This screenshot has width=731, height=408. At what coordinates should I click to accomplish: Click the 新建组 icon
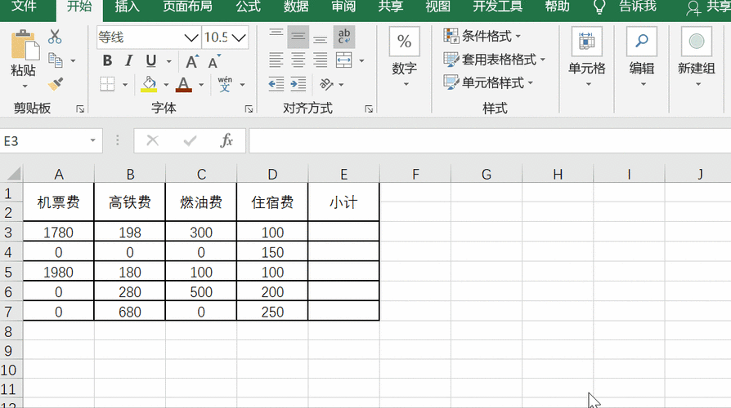696,42
